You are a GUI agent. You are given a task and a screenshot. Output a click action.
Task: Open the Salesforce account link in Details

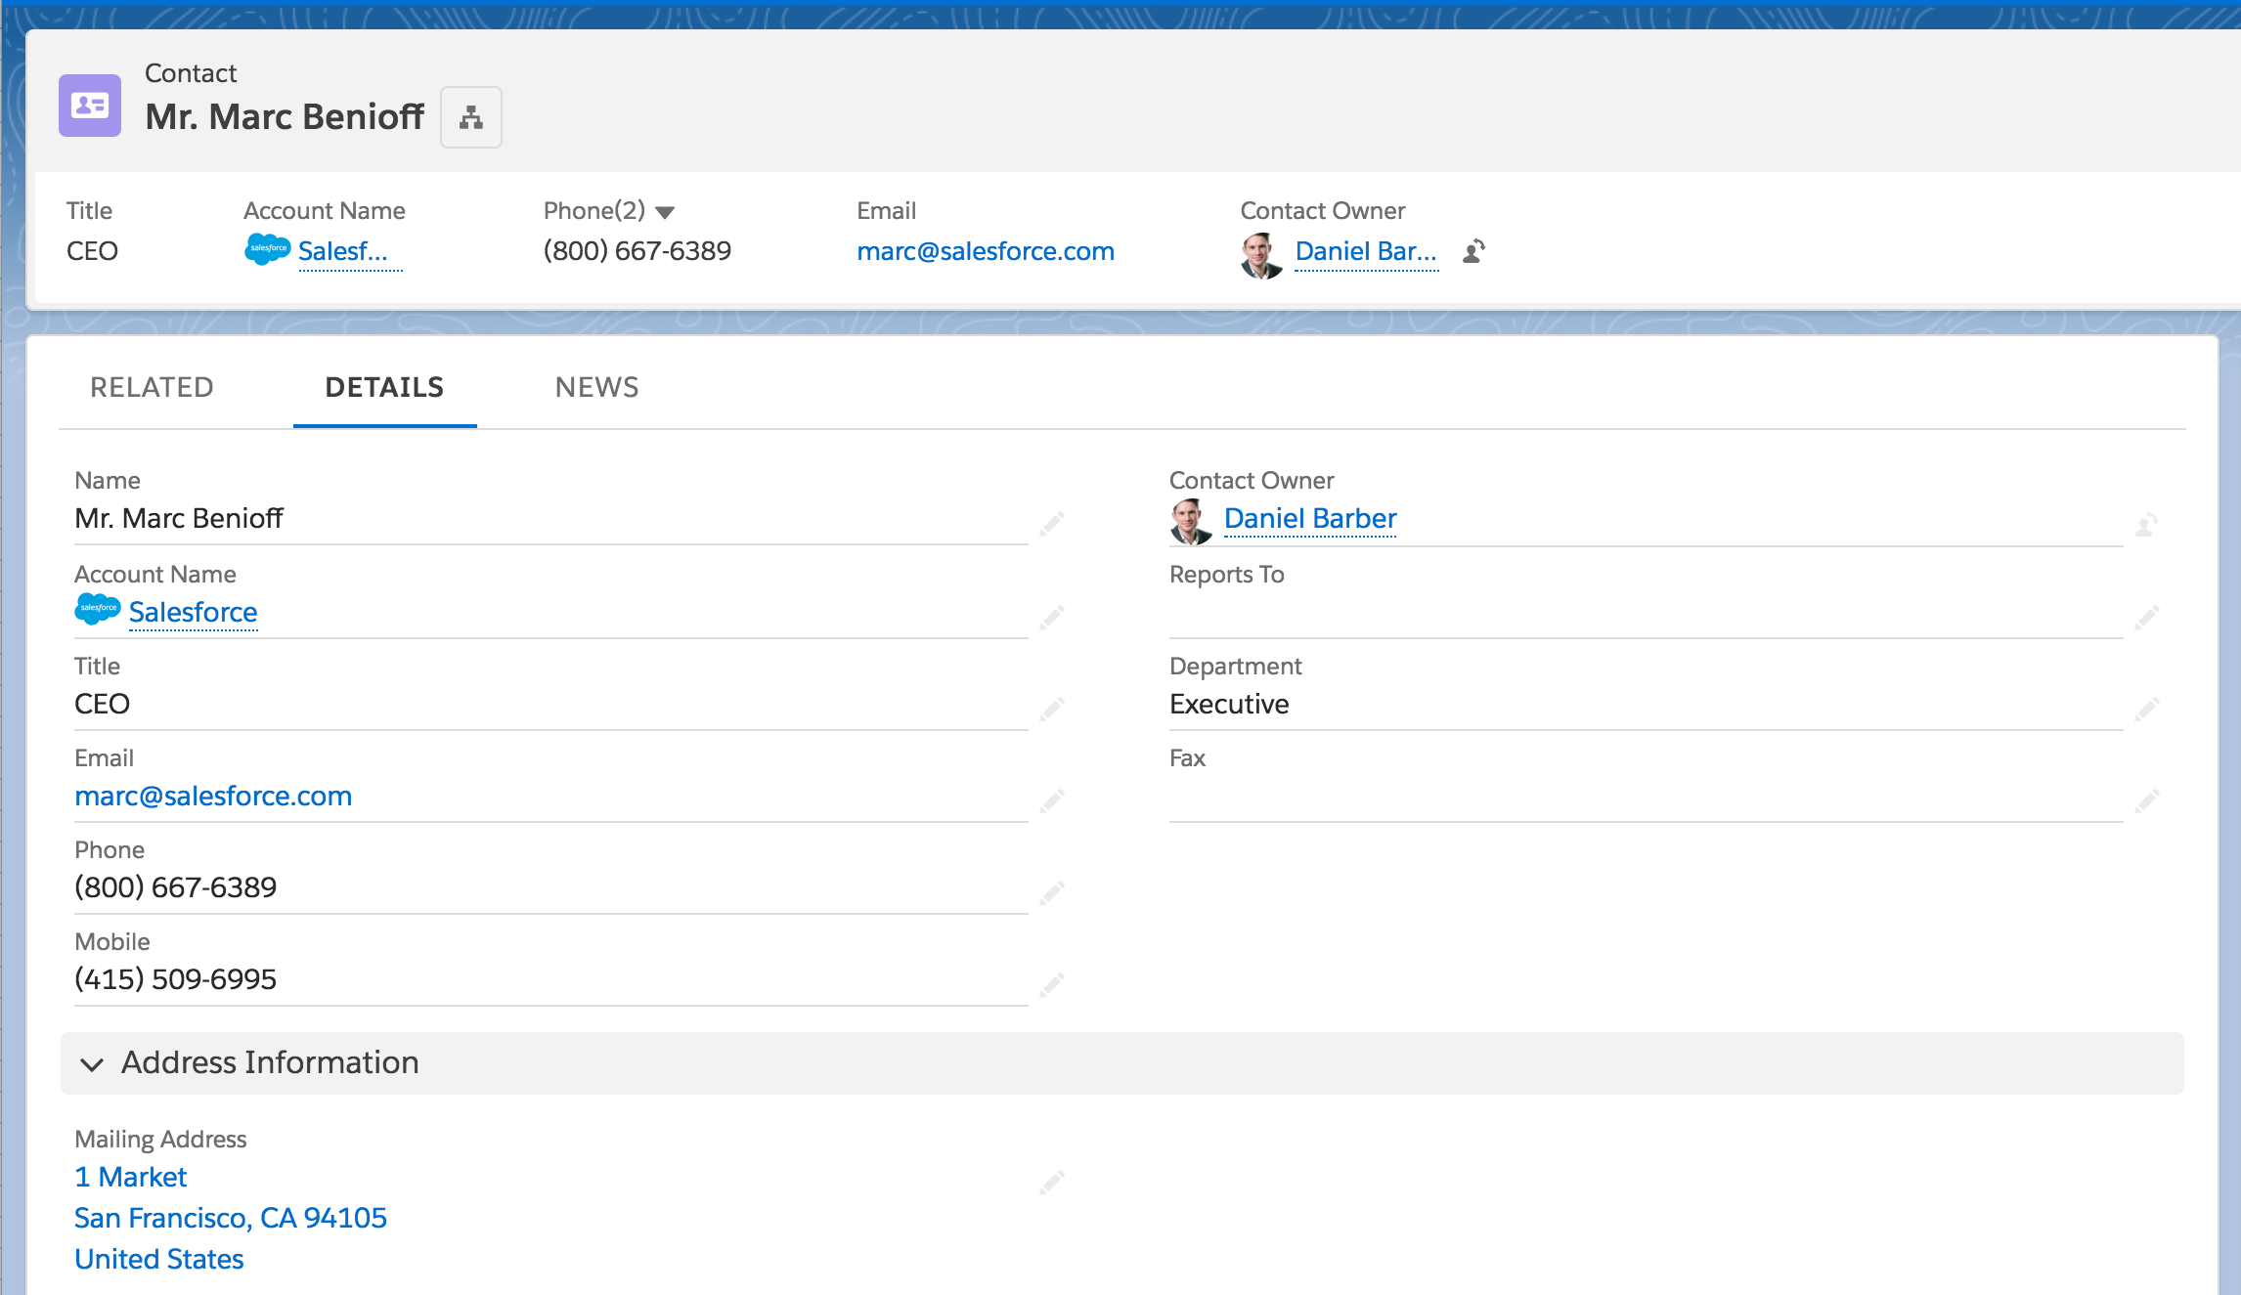tap(193, 612)
